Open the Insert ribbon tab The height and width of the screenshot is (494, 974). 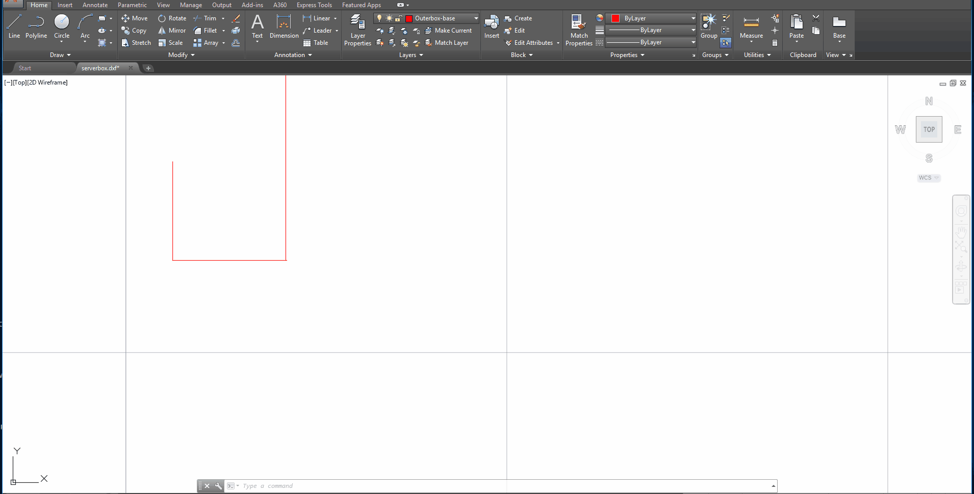pos(65,5)
